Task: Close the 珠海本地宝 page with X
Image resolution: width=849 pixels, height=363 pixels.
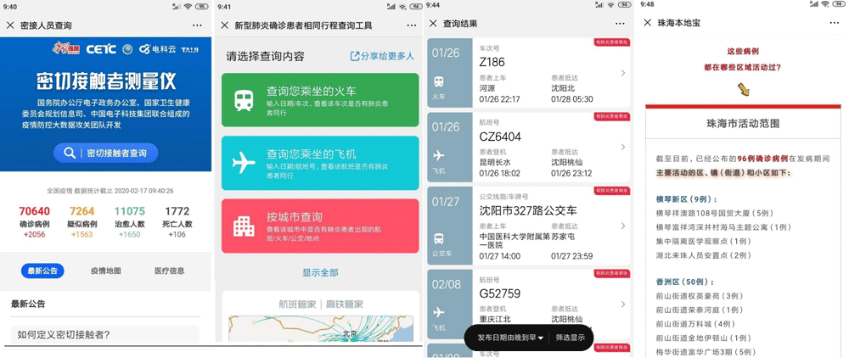Action: 647,23
